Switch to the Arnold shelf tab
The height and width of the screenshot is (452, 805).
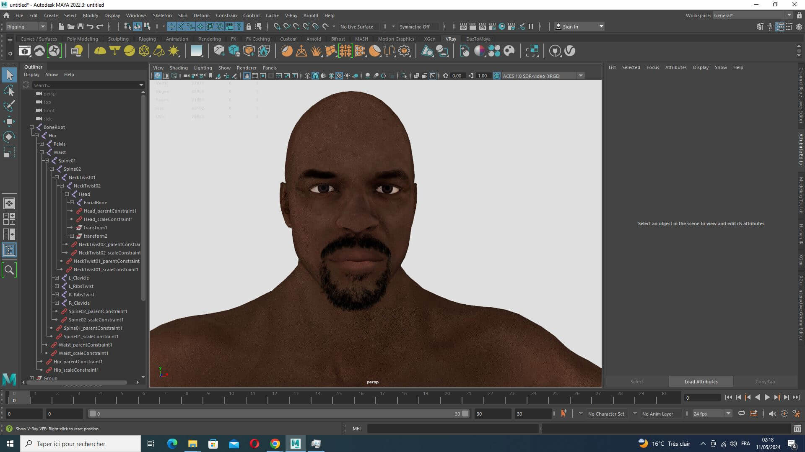314,39
